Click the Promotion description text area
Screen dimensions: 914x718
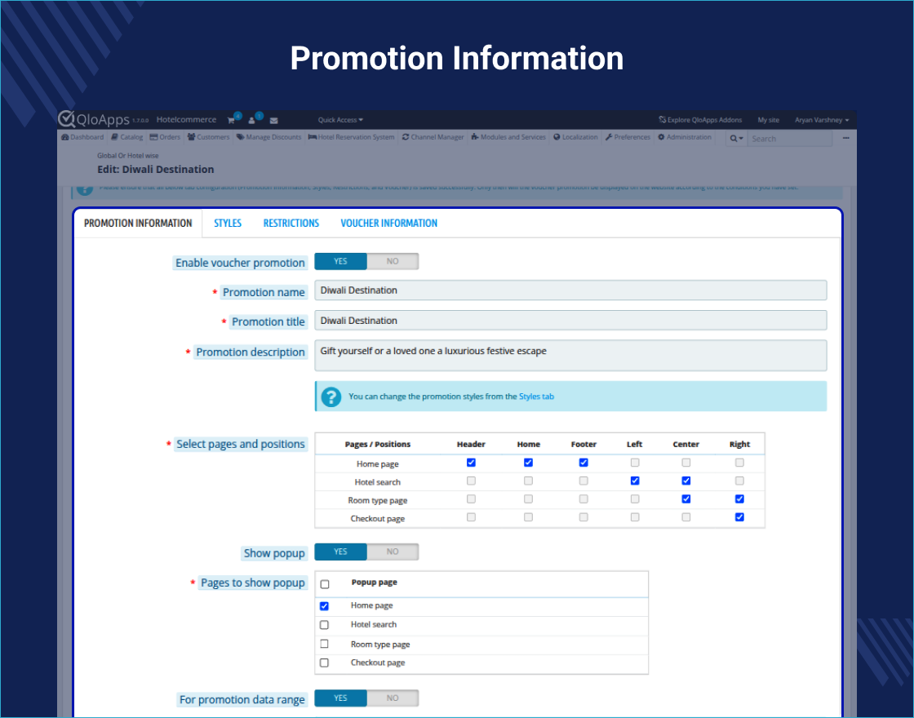click(x=570, y=356)
